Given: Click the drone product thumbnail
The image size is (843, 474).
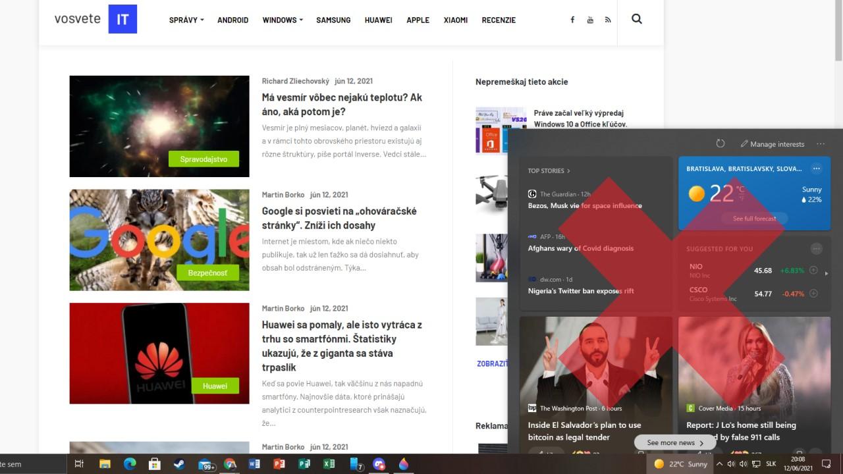Looking at the screenshot, I should click(x=492, y=195).
